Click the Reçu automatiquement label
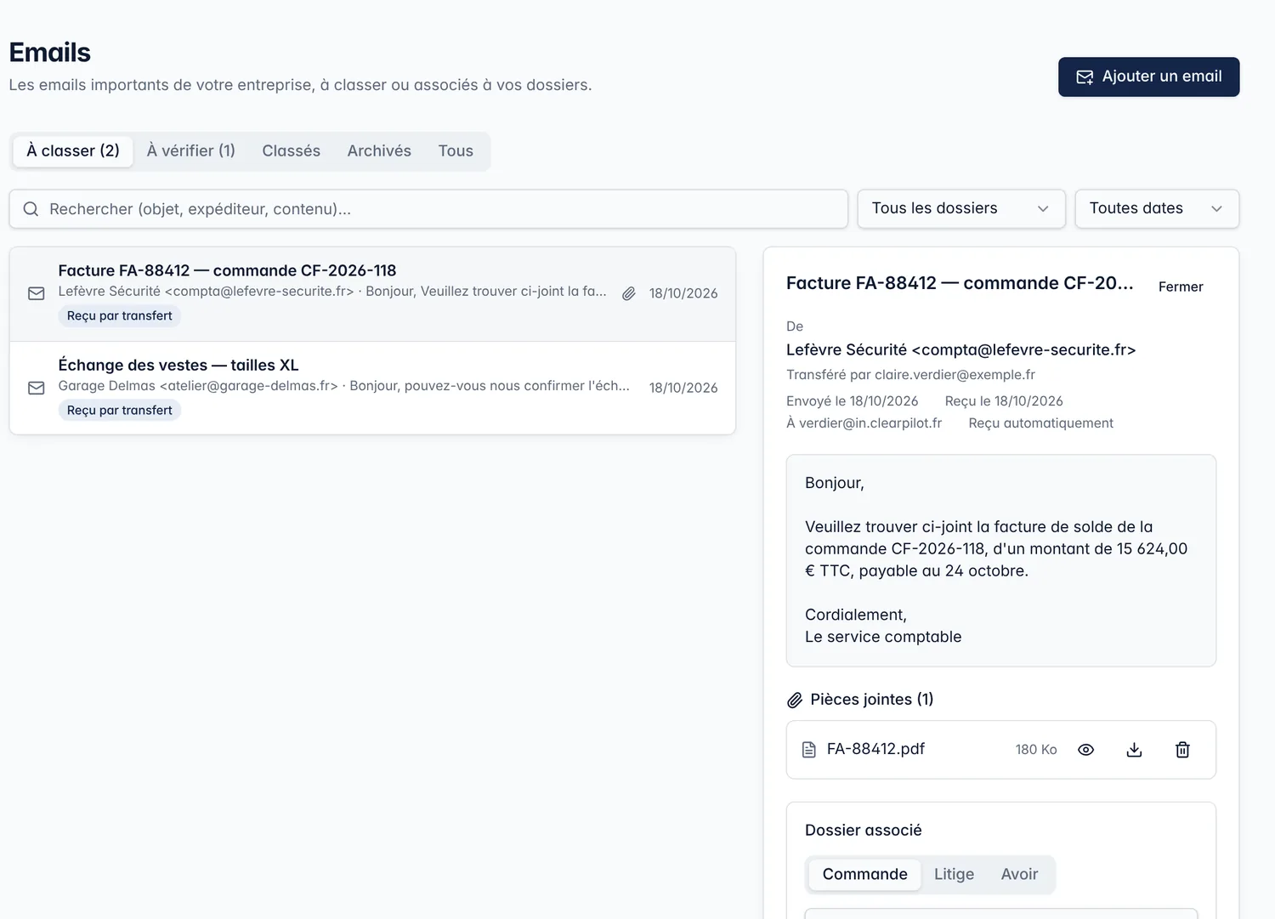Viewport: 1275px width, 919px height. (x=1040, y=423)
